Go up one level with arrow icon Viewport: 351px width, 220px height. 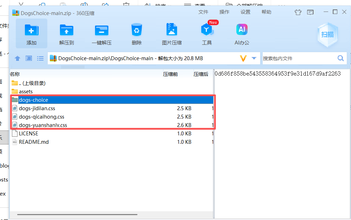(x=18, y=58)
